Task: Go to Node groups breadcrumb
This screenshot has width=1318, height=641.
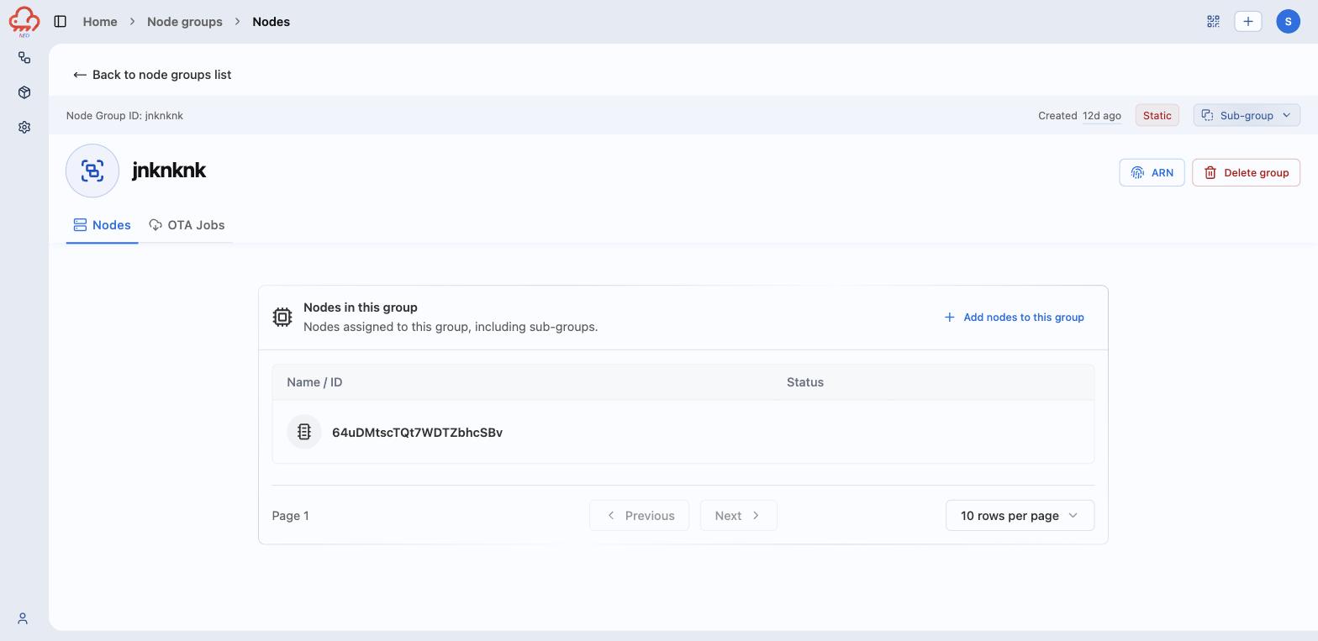Action: click(x=185, y=22)
